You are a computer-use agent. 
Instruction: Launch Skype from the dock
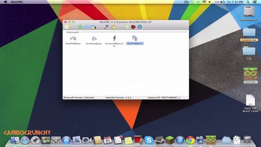pos(149,140)
